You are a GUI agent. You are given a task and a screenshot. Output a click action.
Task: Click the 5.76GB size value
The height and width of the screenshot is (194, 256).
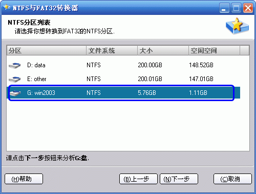147,93
